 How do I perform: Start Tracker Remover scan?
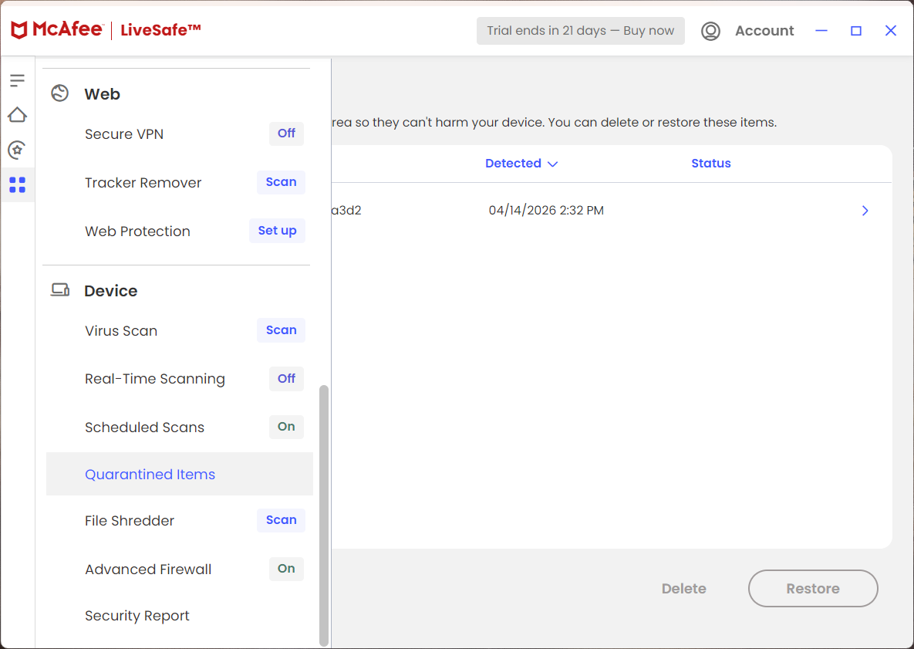(x=281, y=182)
